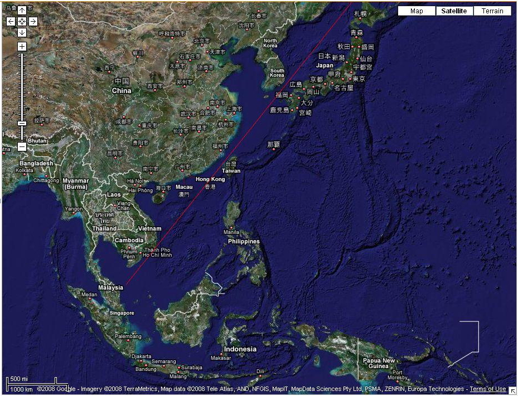Select the Satellite view button
Viewport: 518px width, 396px height.
click(x=454, y=11)
